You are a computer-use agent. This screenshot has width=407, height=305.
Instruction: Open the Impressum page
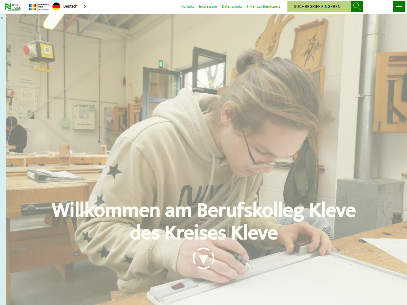pyautogui.click(x=208, y=6)
